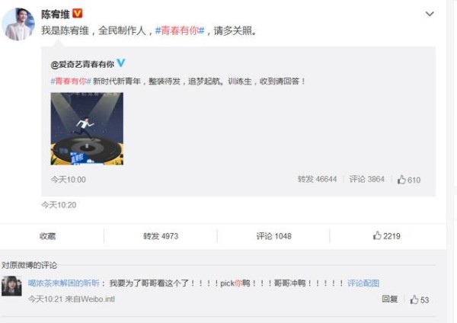Click 收藏 to favorite the post

(47, 236)
